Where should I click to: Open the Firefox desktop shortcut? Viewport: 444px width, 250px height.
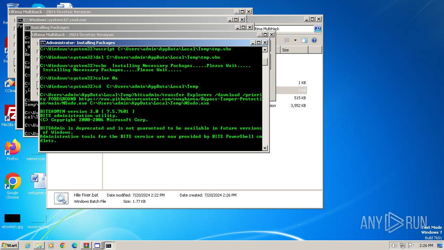[12, 150]
